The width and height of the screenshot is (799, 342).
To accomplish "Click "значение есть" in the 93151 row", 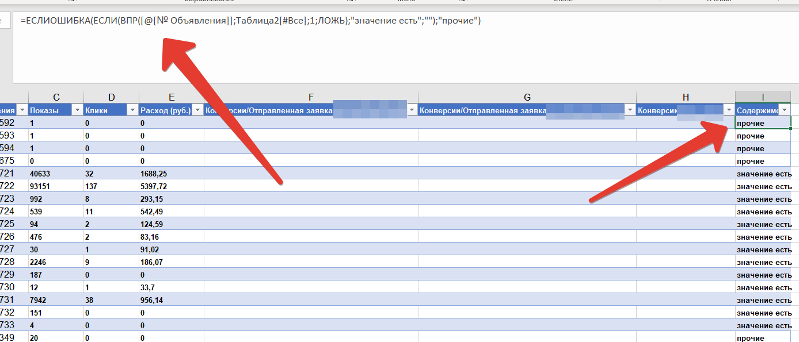I will click(x=764, y=186).
